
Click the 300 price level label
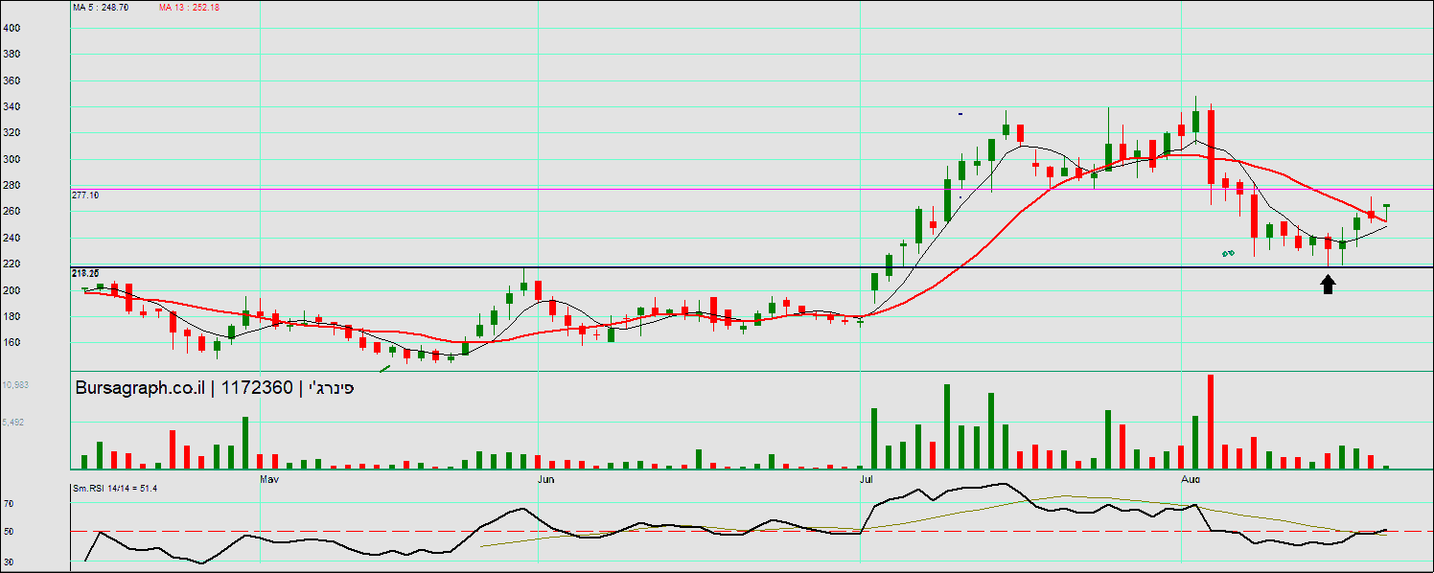click(x=12, y=159)
